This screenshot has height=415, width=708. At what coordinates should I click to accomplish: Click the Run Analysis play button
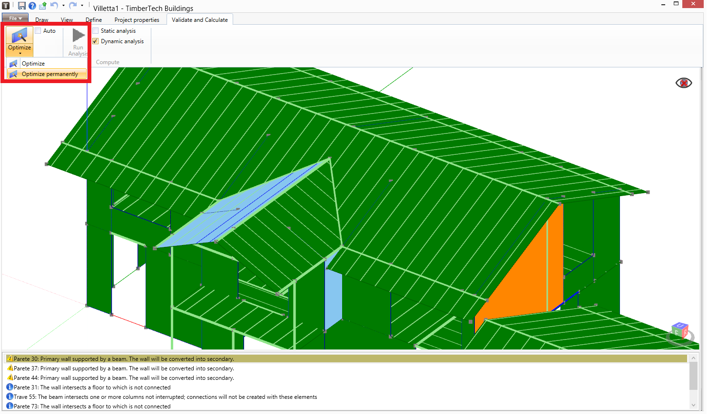point(78,42)
